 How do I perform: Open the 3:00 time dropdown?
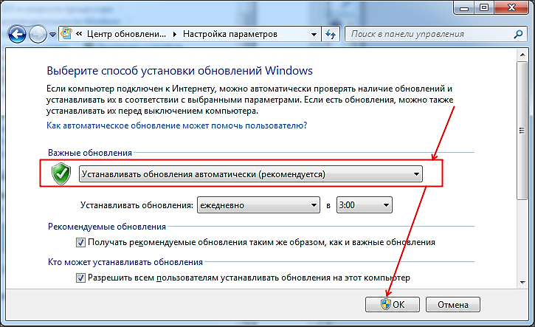(x=363, y=205)
